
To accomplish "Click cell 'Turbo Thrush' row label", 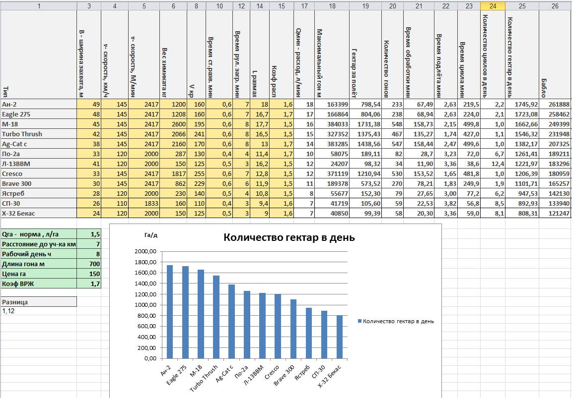I will (39, 134).
